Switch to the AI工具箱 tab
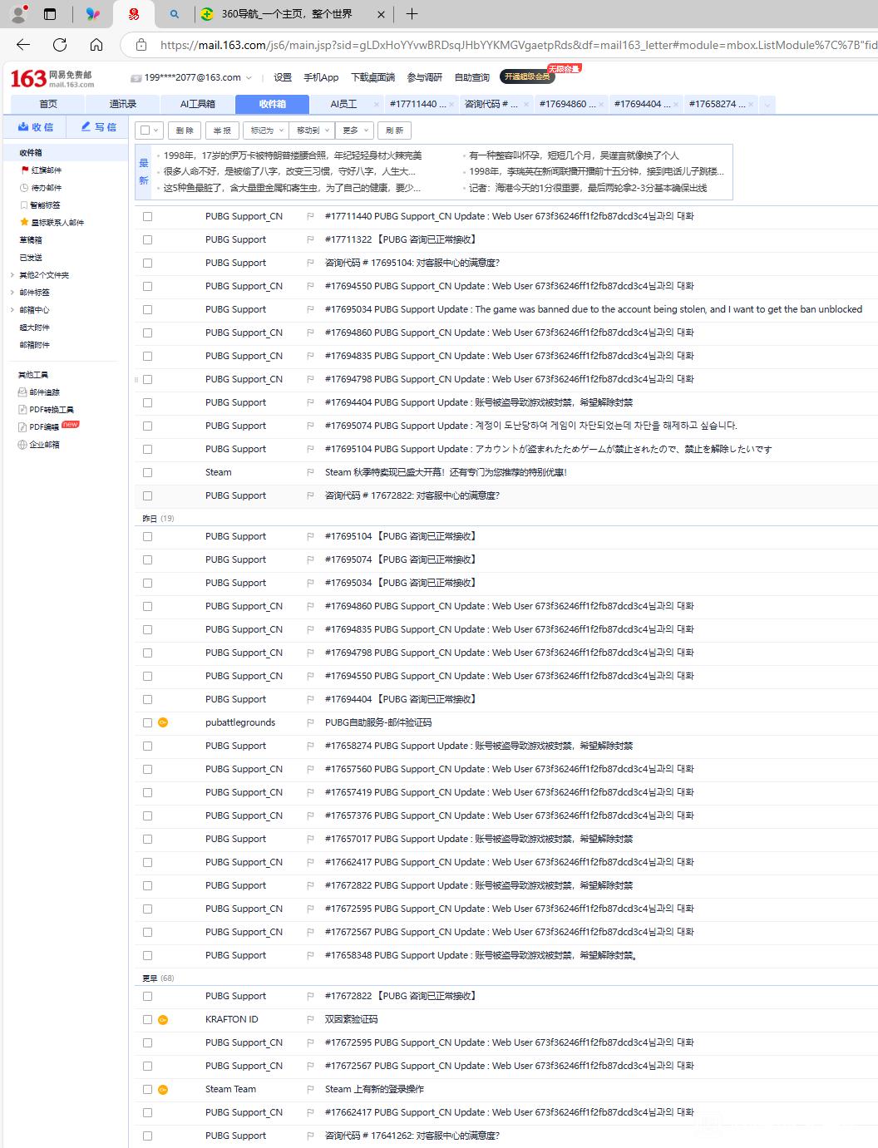878x1148 pixels. (198, 104)
